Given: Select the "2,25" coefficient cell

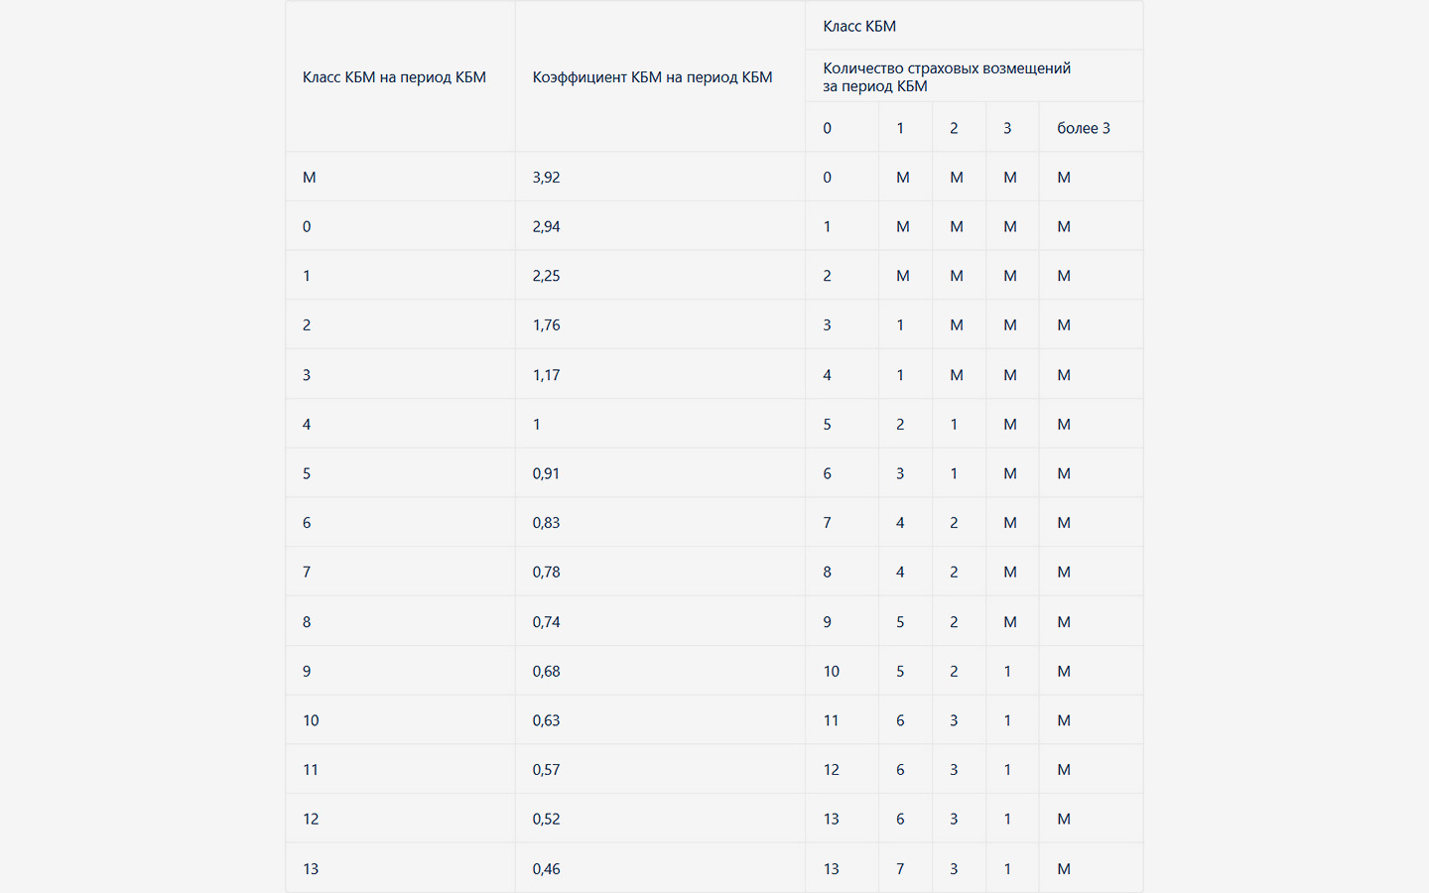Looking at the screenshot, I should (x=546, y=276).
